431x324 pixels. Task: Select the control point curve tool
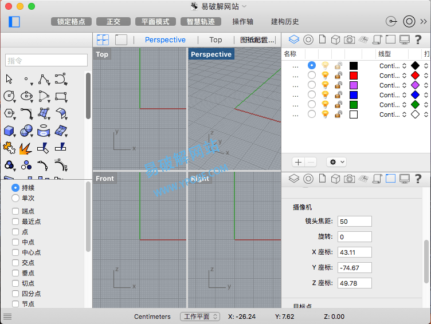click(61, 79)
